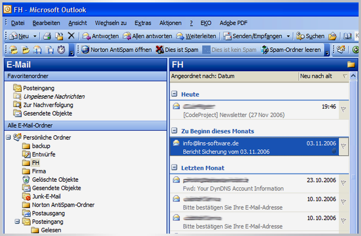Click the fourth copy-style icon in the third toolbar row
This screenshot has height=236, width=361.
(x=49, y=50)
